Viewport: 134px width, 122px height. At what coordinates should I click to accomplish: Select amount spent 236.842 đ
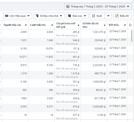[100, 40]
